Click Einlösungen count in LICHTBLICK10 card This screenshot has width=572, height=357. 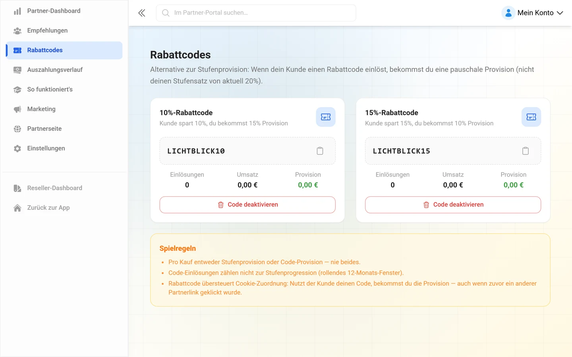(187, 185)
